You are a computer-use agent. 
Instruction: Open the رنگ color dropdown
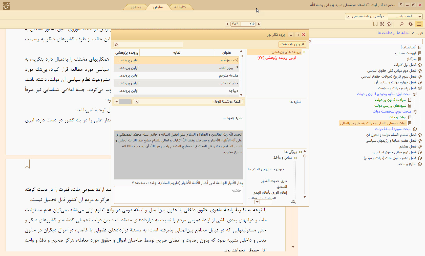click(257, 202)
